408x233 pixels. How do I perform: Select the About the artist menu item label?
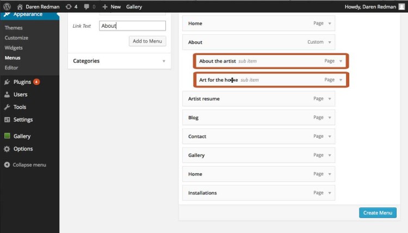217,61
